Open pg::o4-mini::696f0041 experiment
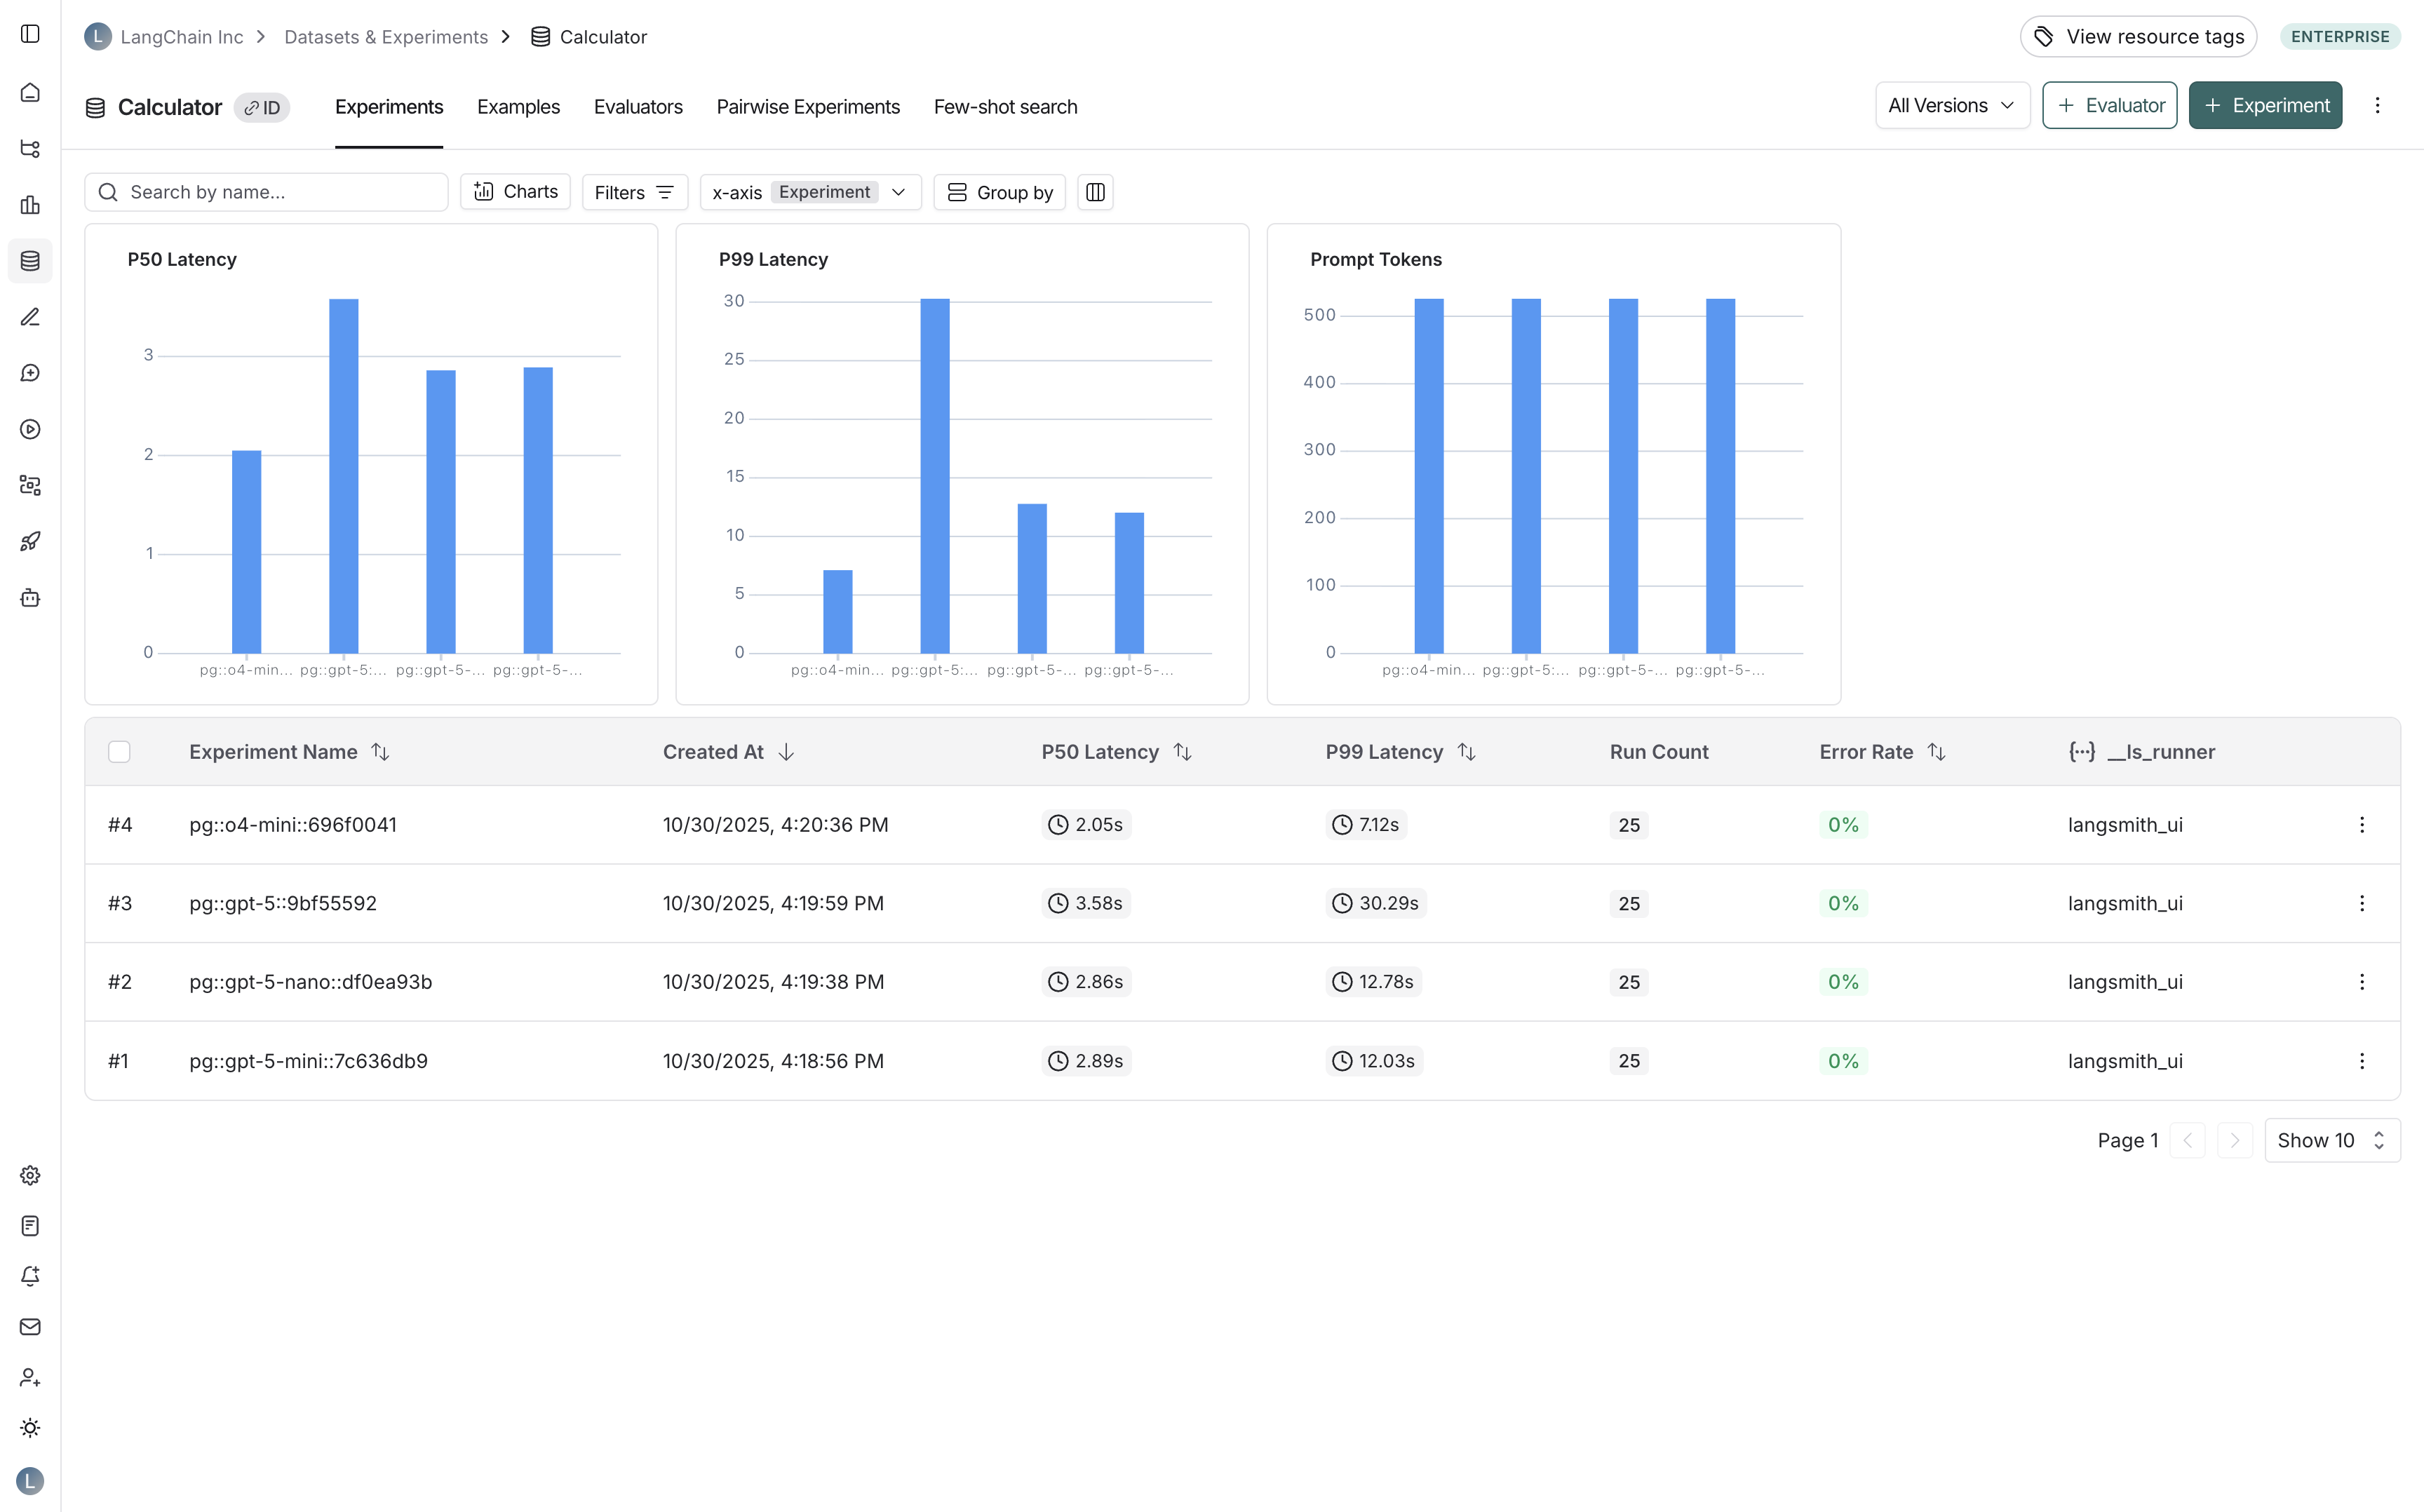 293,825
